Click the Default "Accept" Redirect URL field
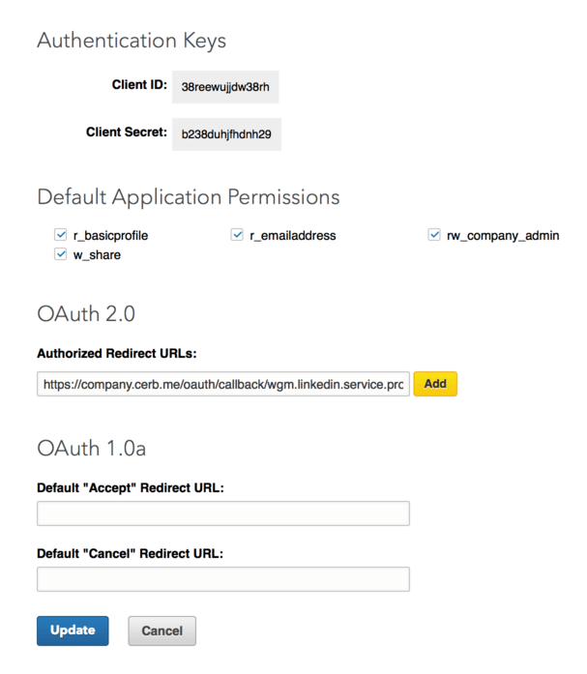The image size is (587, 674). click(223, 513)
